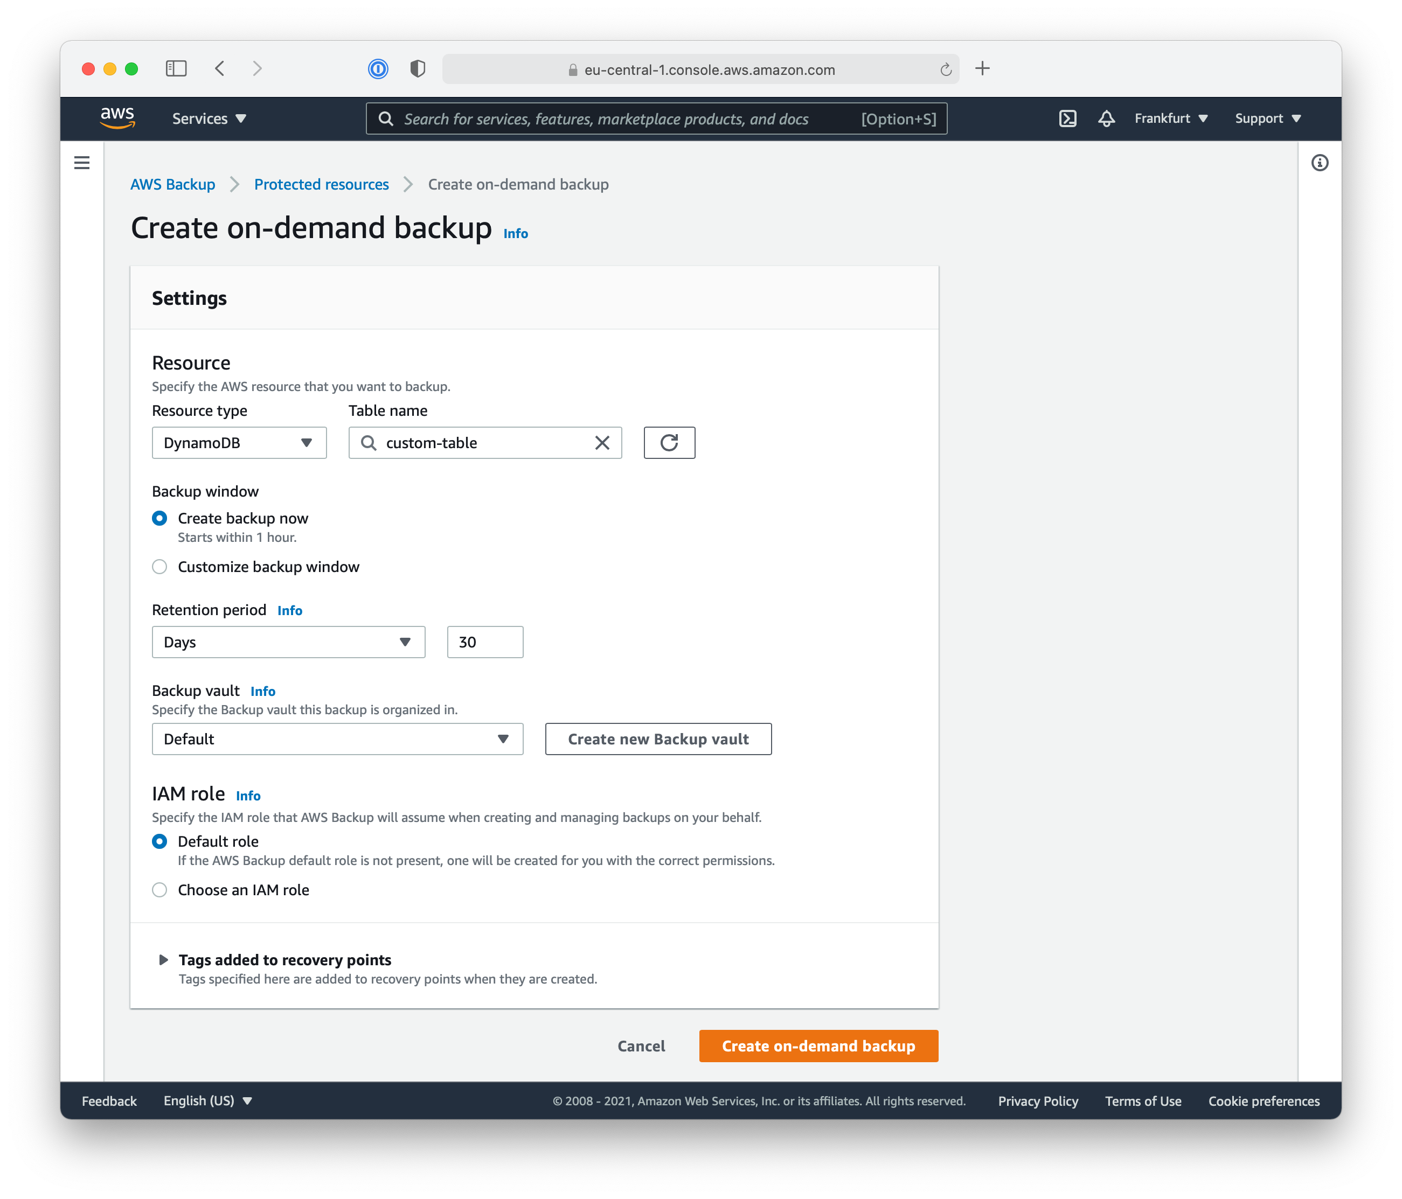Screen dimensions: 1402x1199
Task: Click the AWS logo home icon
Action: tap(117, 117)
